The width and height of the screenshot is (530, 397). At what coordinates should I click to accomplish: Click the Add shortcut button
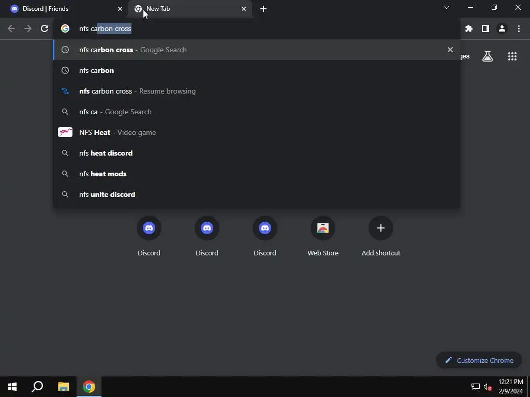381,236
